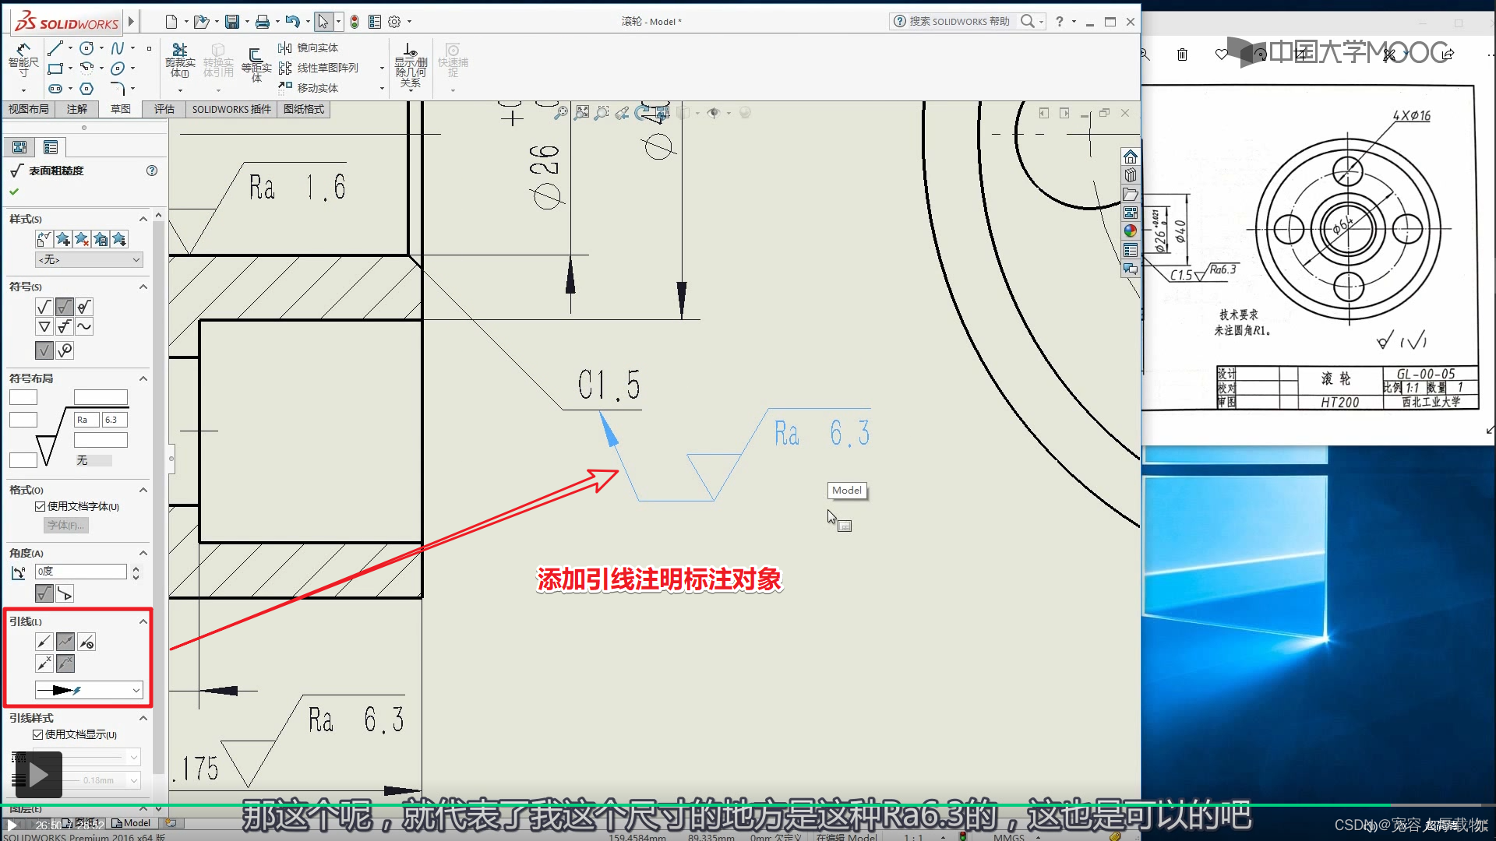Viewport: 1496px width, 841px height.
Task: Click the Mirror Entities (镜向实体) tool
Action: tap(309, 48)
